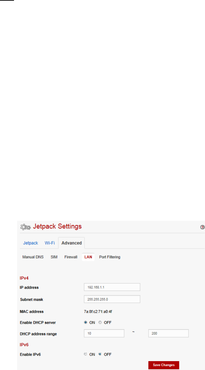205x370 pixels.
Task: Turn the DHCP server ON
Action: pyautogui.click(x=86, y=322)
